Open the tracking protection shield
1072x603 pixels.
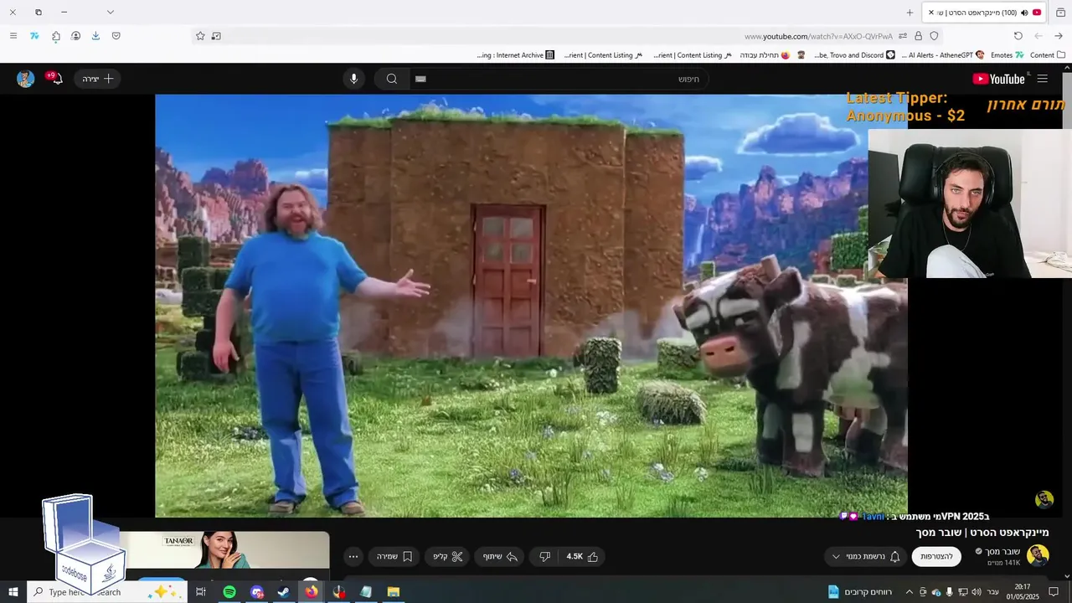pos(935,36)
